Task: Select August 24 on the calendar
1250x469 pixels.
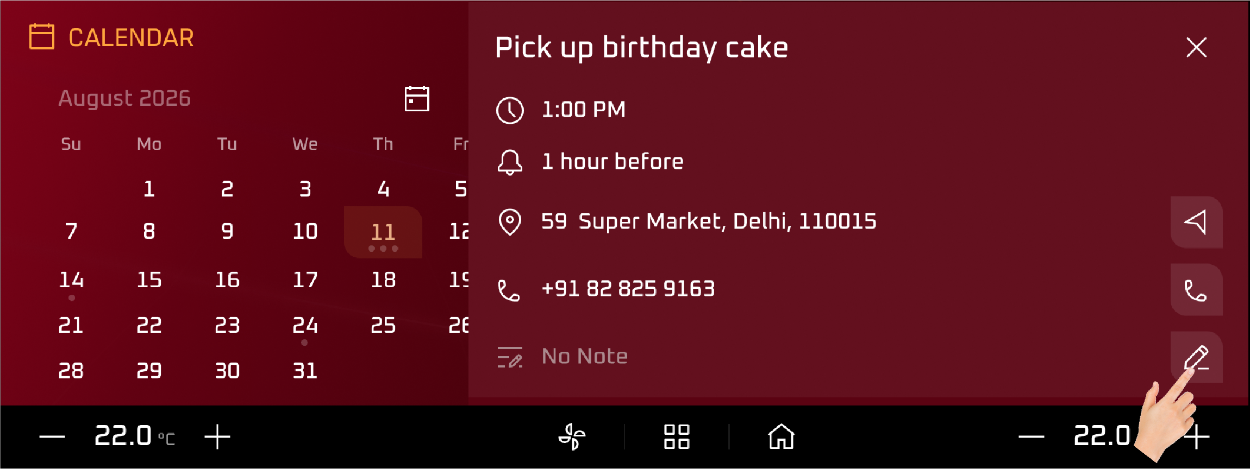Action: tap(305, 326)
